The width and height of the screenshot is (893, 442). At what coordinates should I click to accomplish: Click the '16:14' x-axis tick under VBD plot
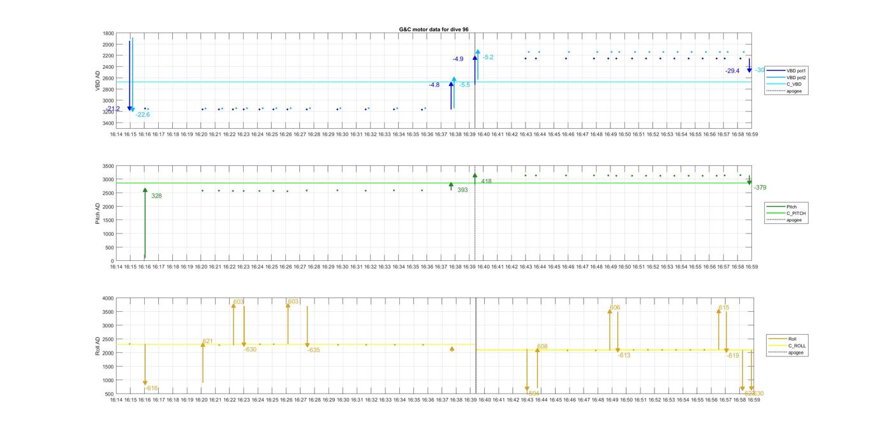(x=116, y=135)
